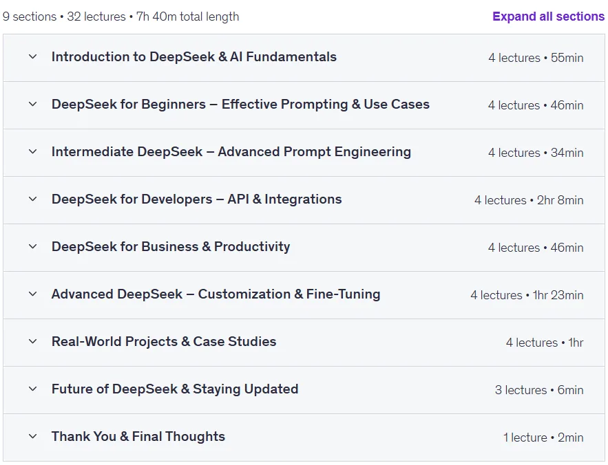Select Introduction to DeepSeek & AI Fundamentals title
The image size is (608, 465).
[x=194, y=57]
